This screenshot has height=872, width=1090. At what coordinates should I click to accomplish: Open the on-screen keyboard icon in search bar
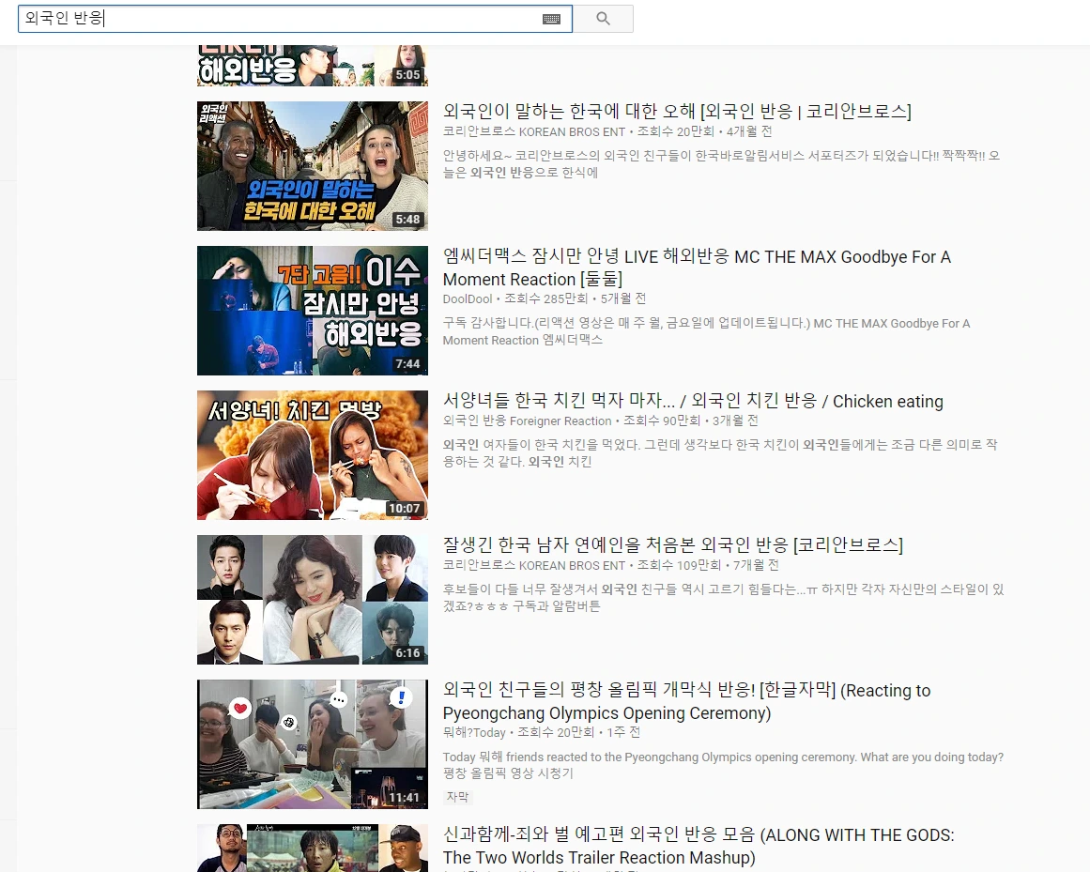click(x=552, y=18)
